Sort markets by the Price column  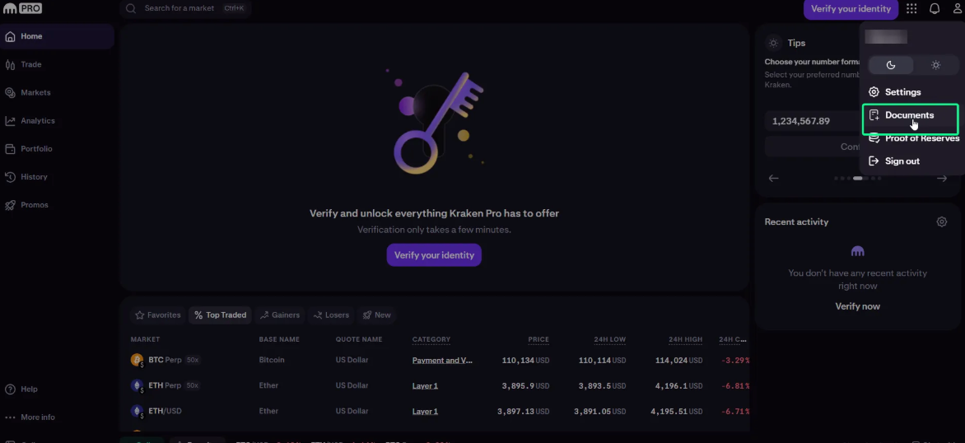pyautogui.click(x=538, y=339)
